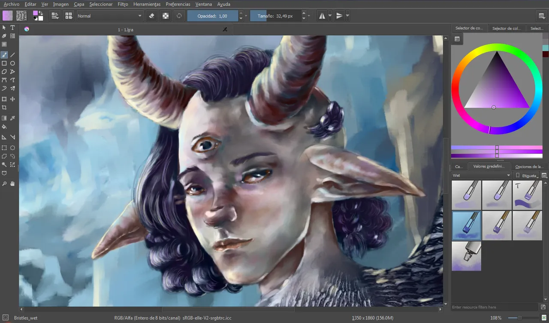
Task: Select the Multibrush tool
Action: (13, 89)
